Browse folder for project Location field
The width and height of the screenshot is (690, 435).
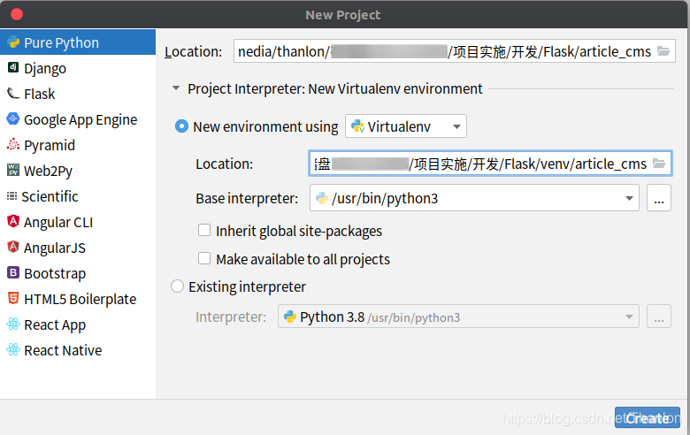pyautogui.click(x=663, y=51)
